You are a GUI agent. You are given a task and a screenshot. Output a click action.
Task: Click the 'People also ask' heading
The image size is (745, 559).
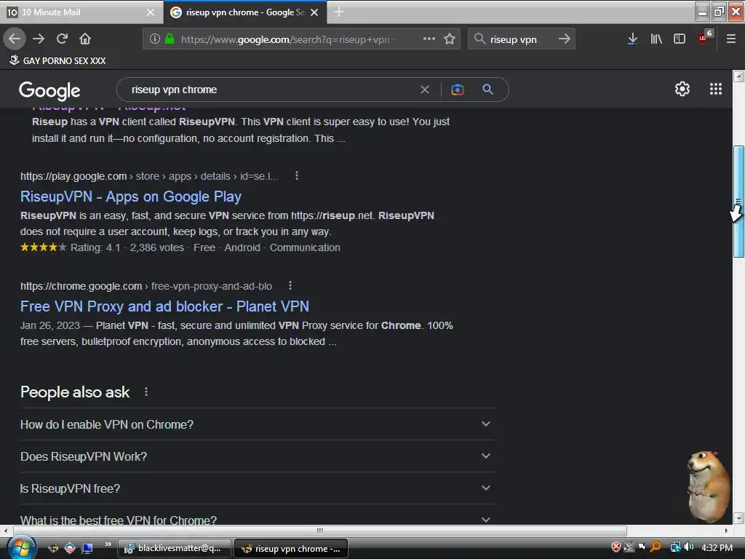click(x=75, y=392)
